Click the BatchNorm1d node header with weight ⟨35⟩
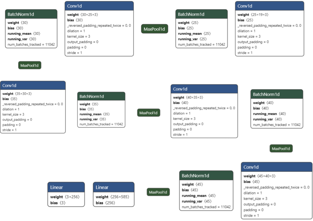 pyautogui.click(x=101, y=96)
